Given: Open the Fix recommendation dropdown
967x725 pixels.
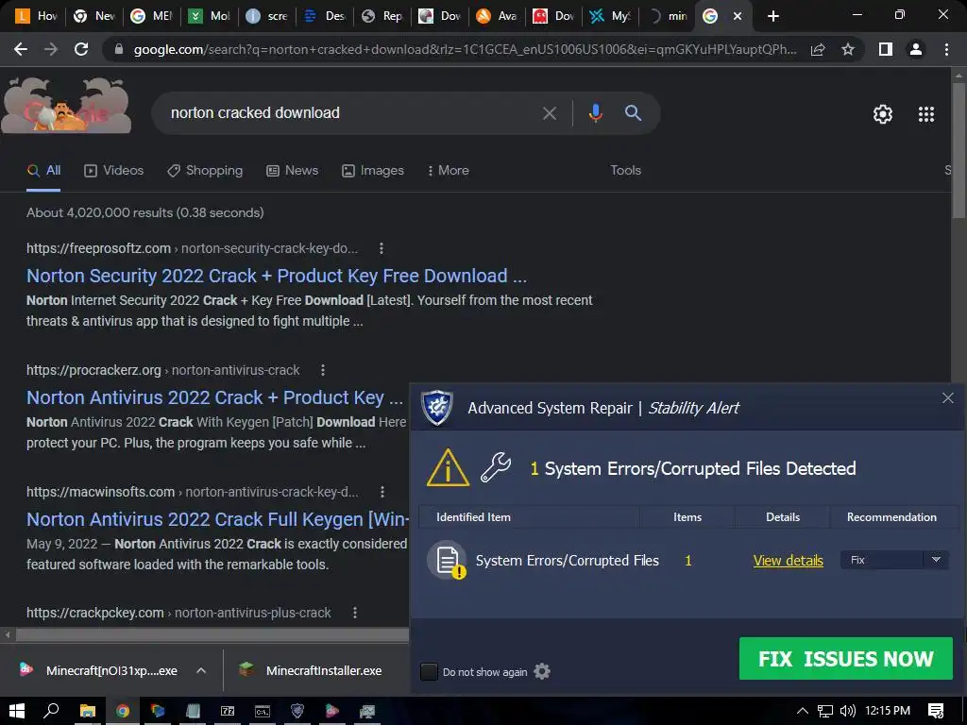Looking at the screenshot, I should tap(894, 560).
